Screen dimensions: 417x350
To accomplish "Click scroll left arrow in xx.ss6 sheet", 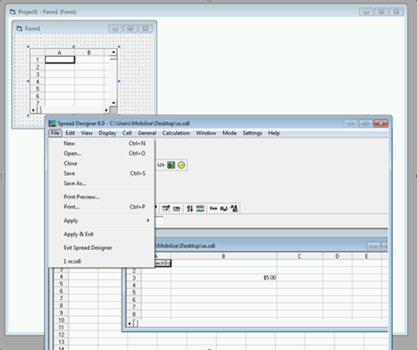I will [129, 324].
